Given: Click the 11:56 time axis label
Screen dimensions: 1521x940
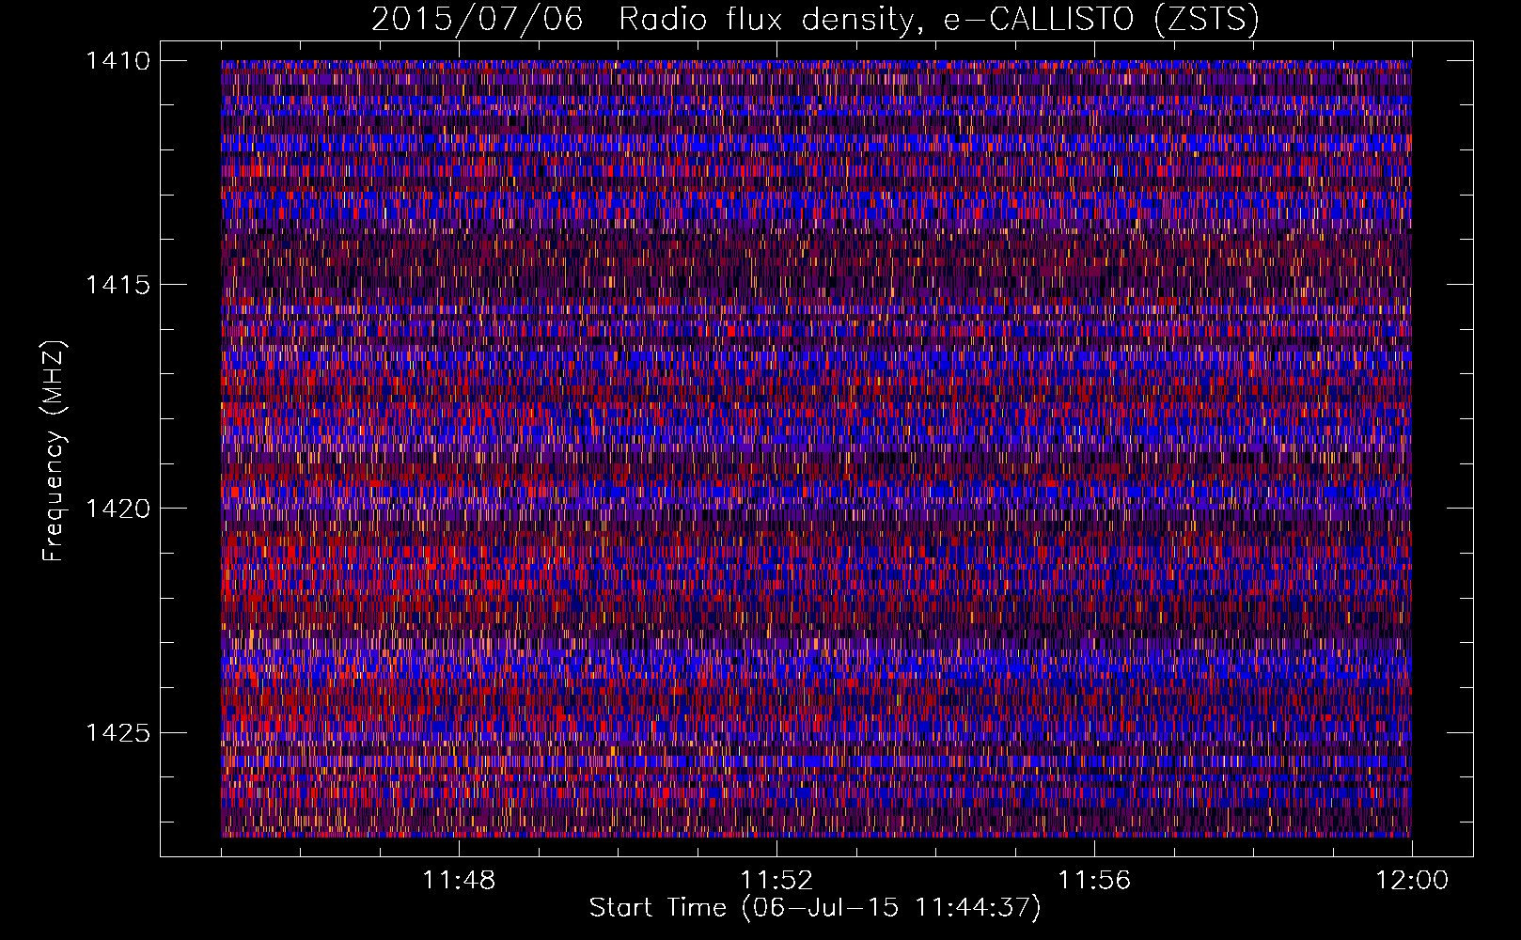Looking at the screenshot, I should [1094, 881].
